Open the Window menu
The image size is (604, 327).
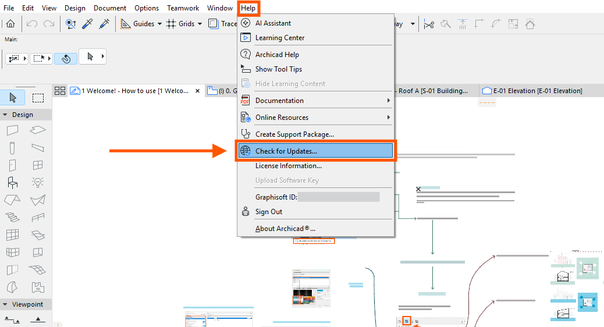coord(219,8)
